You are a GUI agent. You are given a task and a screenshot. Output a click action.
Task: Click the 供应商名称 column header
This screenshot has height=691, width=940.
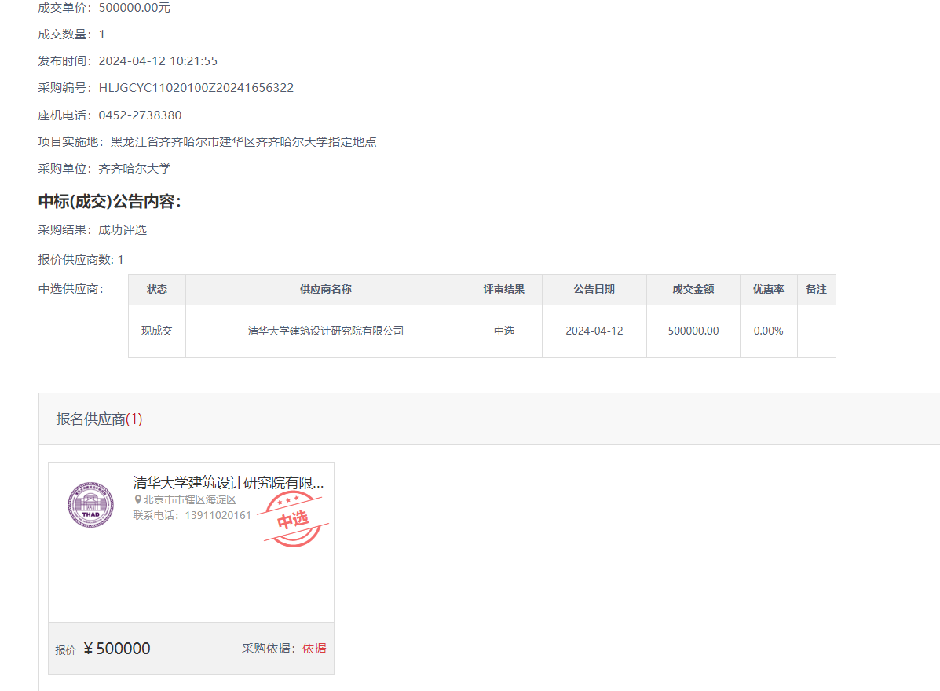(x=326, y=290)
